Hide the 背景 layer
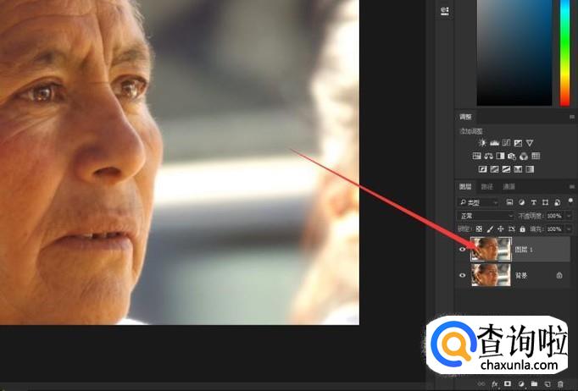The width and height of the screenshot is (578, 391). click(462, 275)
